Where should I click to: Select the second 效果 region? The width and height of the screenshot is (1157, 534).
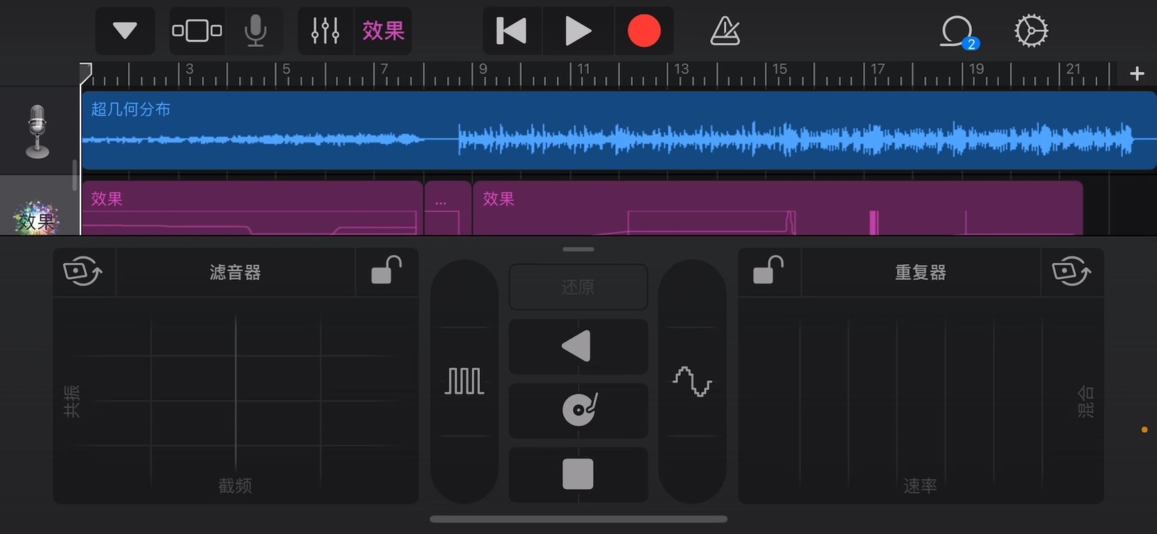click(x=778, y=208)
